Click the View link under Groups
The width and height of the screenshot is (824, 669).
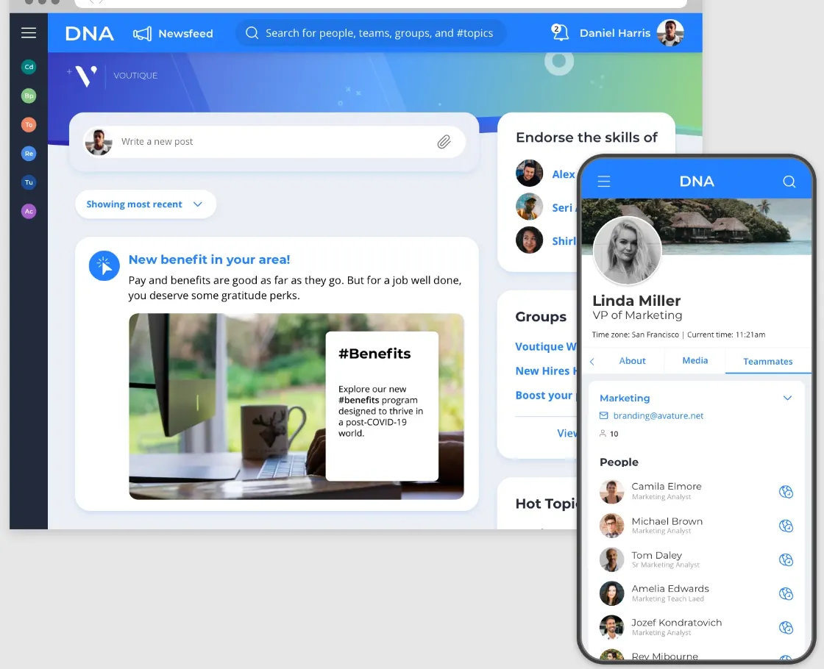[566, 433]
